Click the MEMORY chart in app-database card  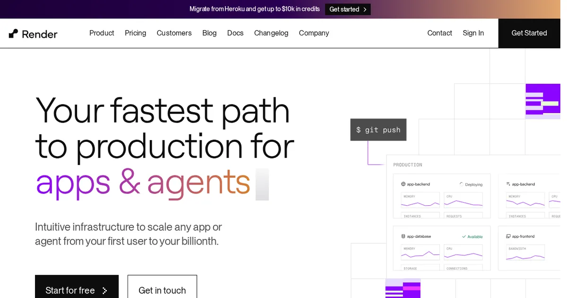[421, 252]
